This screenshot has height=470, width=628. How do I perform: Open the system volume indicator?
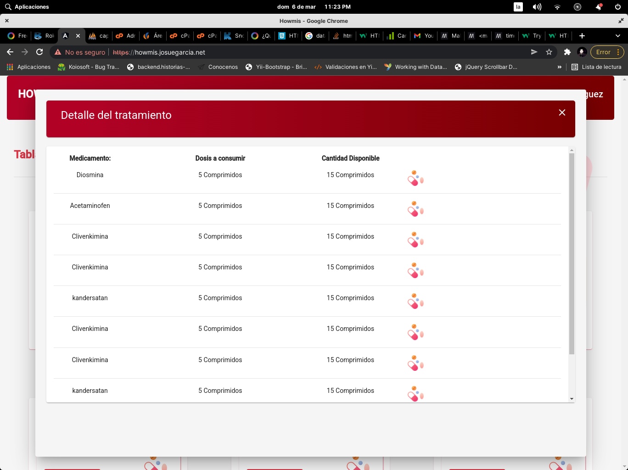click(537, 7)
